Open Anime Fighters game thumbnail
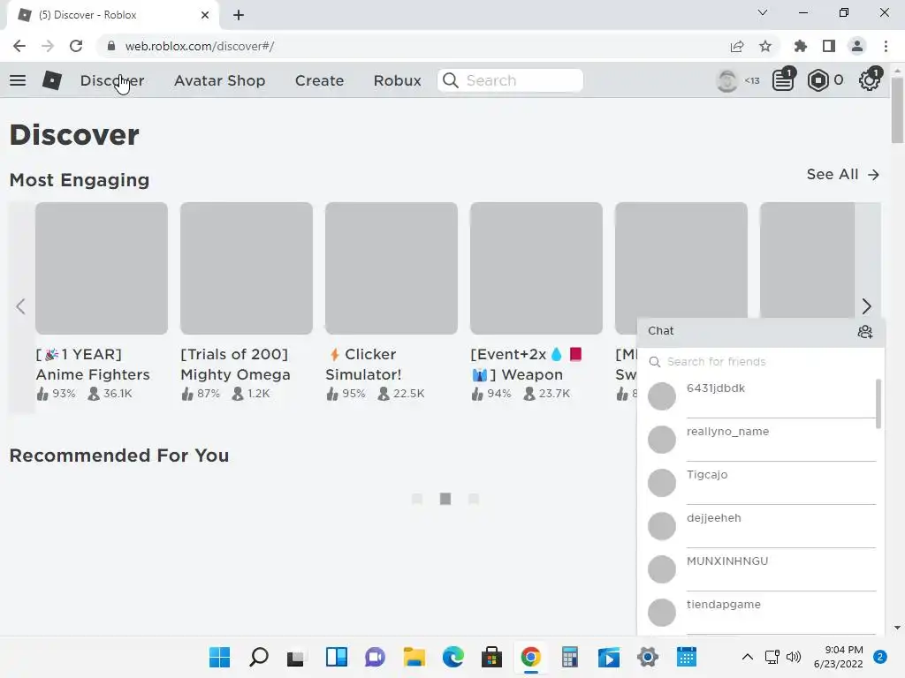The height and width of the screenshot is (678, 905). (102, 268)
